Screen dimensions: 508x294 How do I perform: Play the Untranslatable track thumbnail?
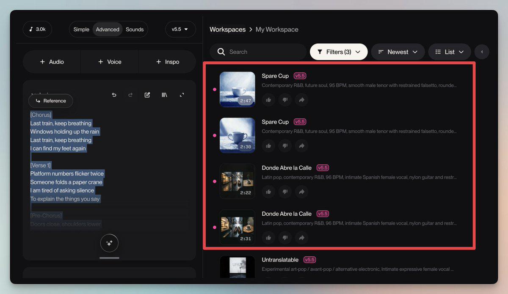pos(237,267)
